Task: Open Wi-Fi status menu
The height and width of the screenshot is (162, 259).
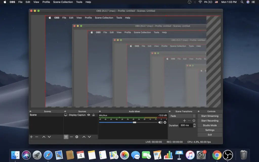Action: (x=200, y=2)
